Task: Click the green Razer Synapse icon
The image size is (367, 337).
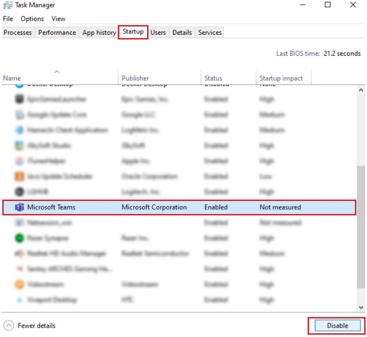Action: coord(19,238)
